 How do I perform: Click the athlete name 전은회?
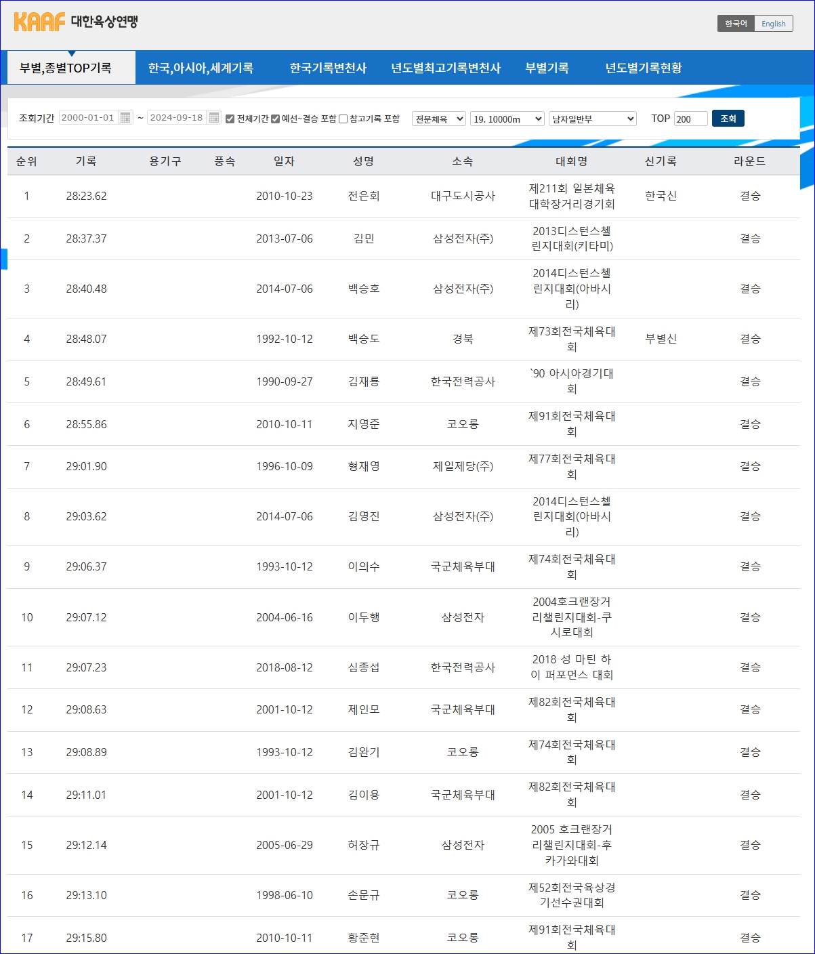click(364, 196)
